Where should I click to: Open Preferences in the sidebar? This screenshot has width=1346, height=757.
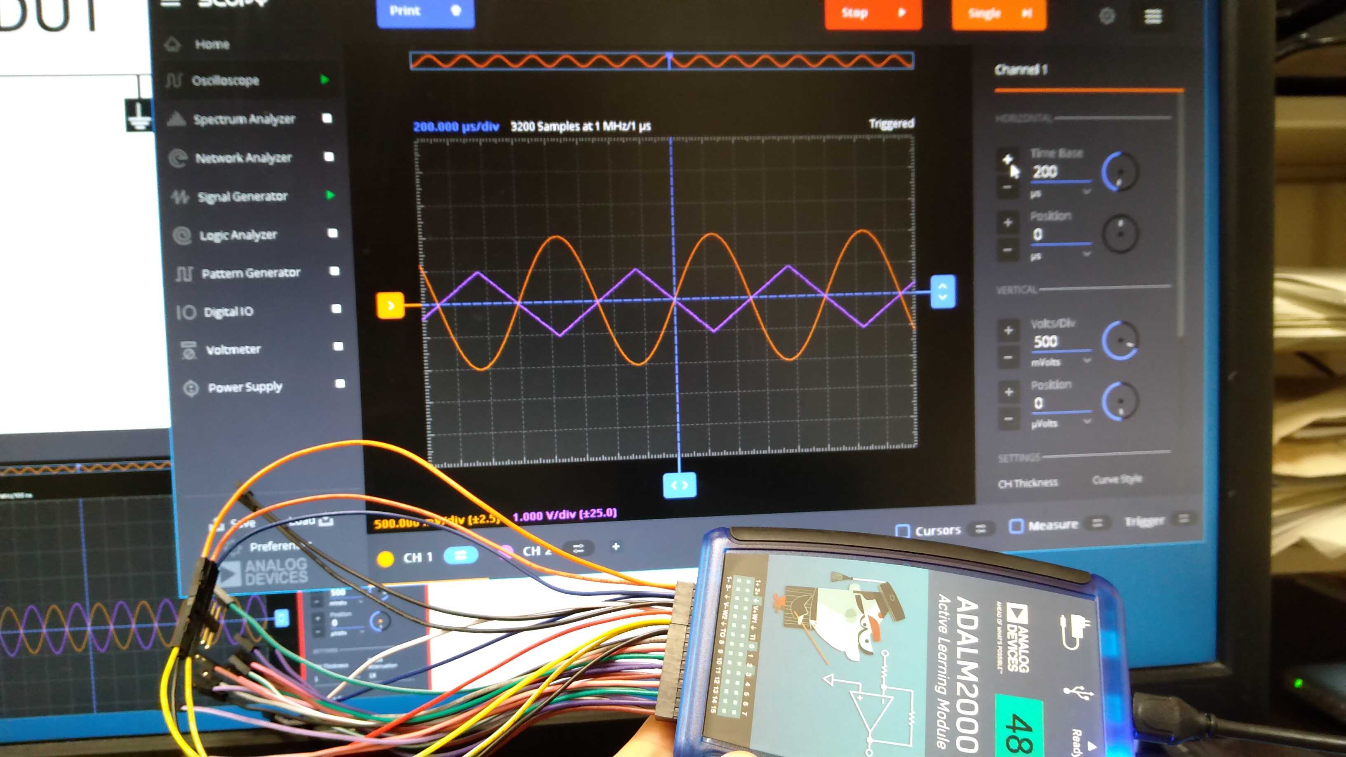[269, 546]
